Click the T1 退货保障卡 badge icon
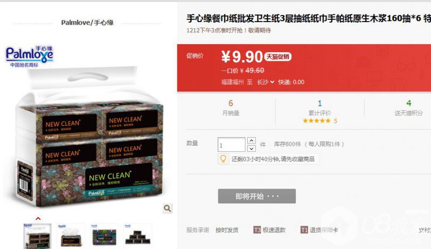 point(304,230)
